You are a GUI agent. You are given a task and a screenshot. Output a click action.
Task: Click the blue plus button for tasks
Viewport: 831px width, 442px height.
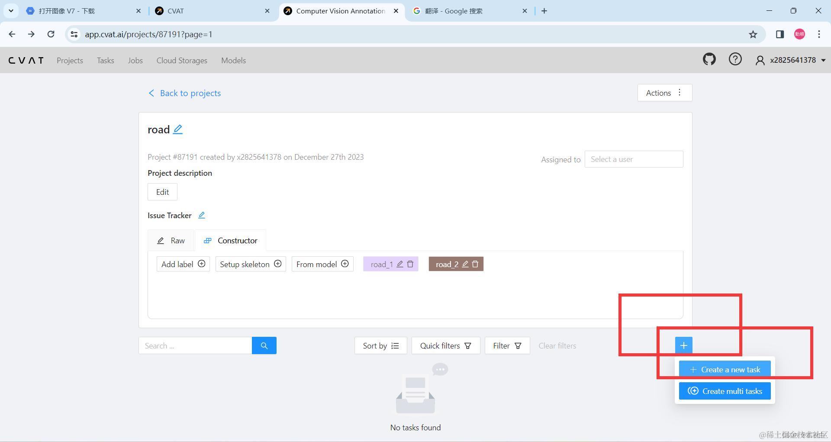point(684,345)
